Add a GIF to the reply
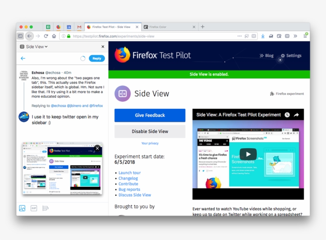Viewport: 326px width, 240px height. (x=34, y=208)
